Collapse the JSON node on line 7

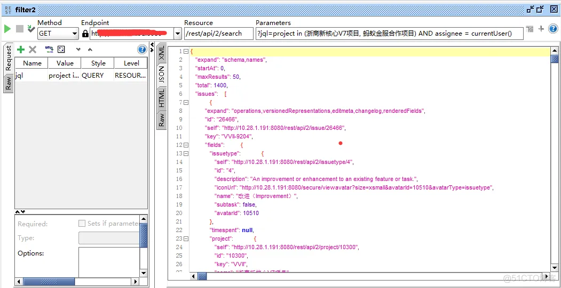[x=186, y=102]
